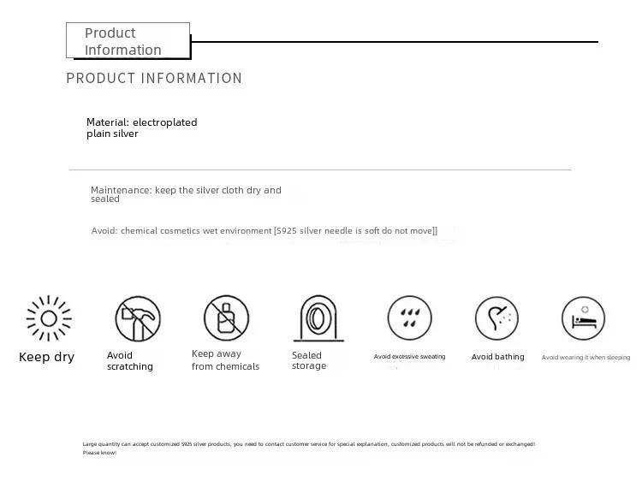
Task: Click the Sealed storage ring box icon
Action: [318, 318]
